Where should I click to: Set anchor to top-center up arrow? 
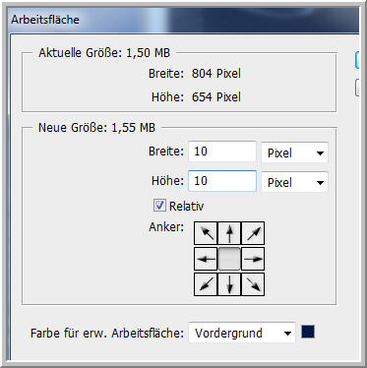[x=229, y=233]
